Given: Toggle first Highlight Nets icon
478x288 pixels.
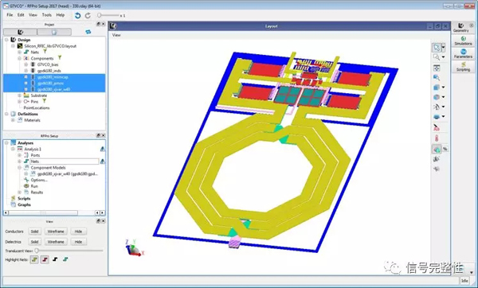Looking at the screenshot, I should coord(34,259).
